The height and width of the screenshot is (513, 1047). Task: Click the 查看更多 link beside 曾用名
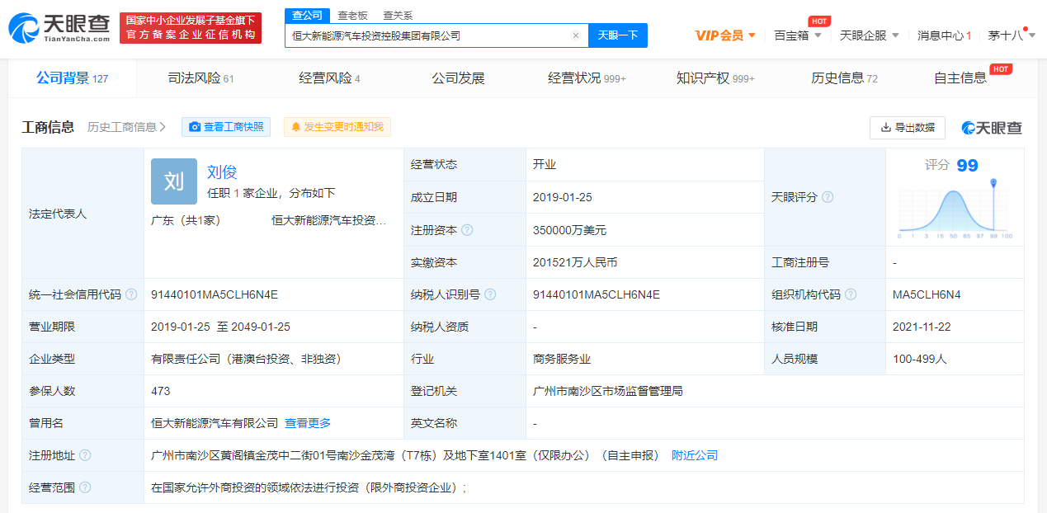(x=308, y=423)
